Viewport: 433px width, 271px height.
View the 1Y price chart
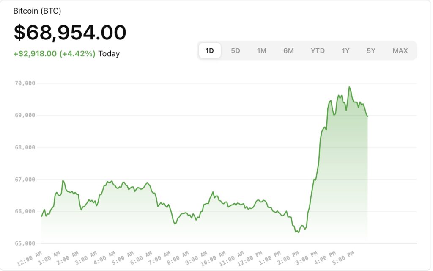coord(345,51)
